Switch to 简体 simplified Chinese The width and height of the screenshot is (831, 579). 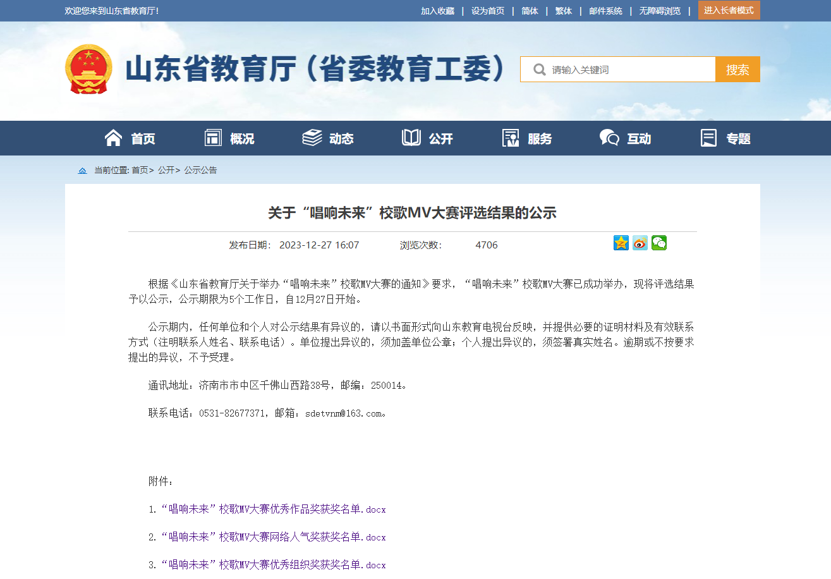point(530,11)
